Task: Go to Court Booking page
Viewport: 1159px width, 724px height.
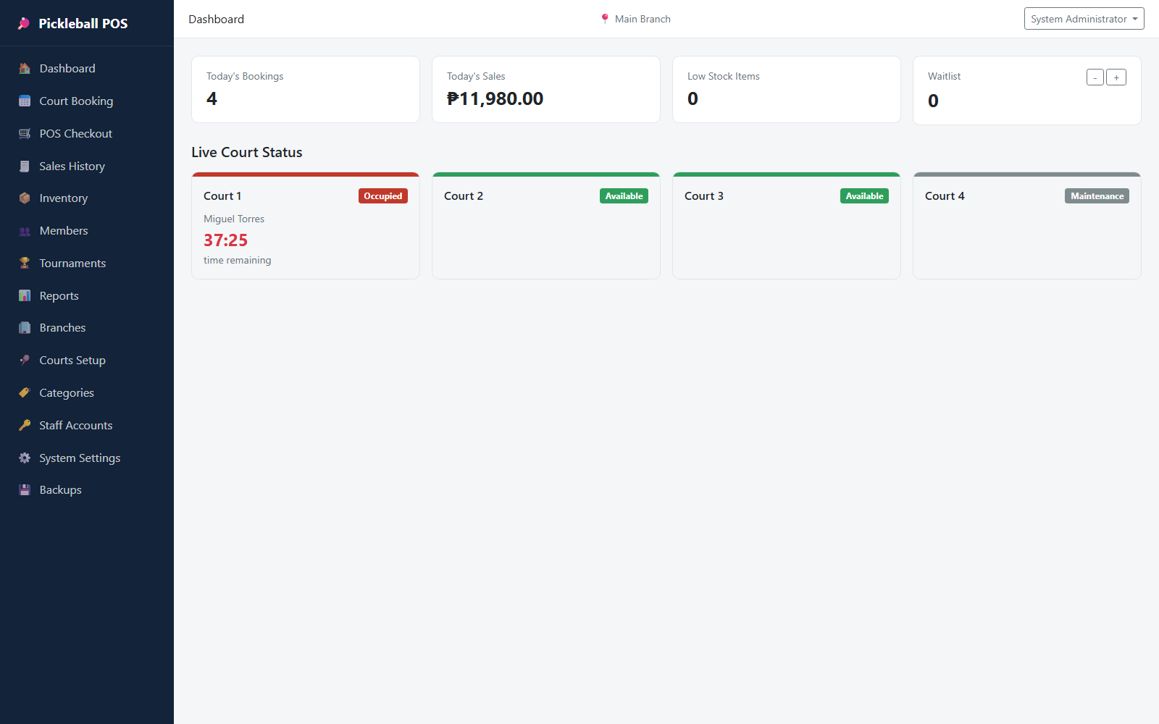Action: pos(87,101)
